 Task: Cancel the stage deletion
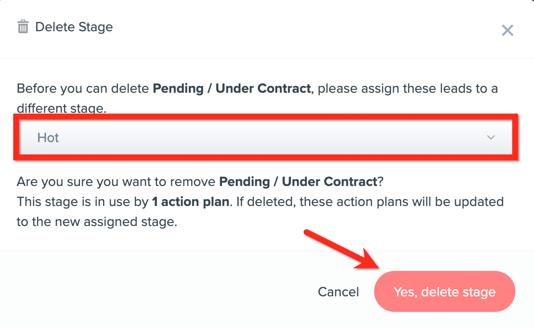tap(338, 292)
